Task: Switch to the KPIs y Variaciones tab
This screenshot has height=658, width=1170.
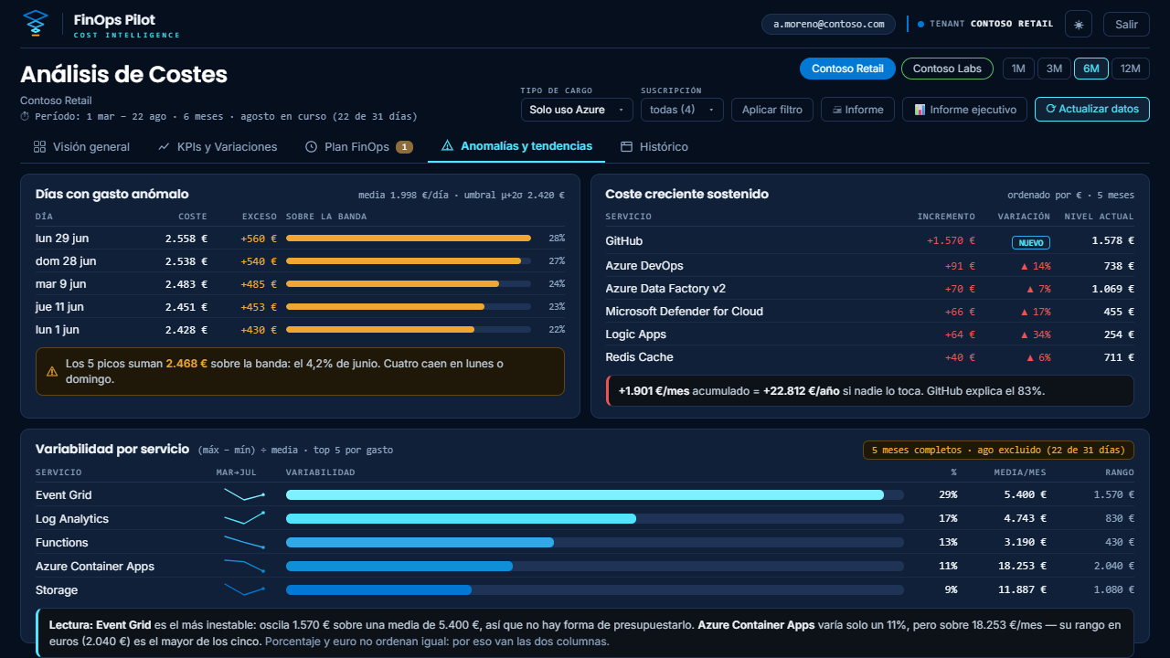Action: click(x=218, y=147)
